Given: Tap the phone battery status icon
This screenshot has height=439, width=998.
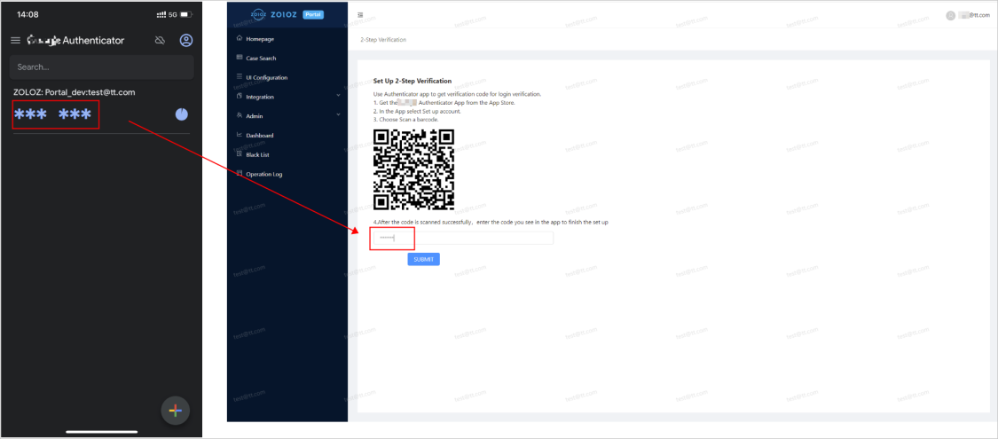Looking at the screenshot, I should pos(186,14).
